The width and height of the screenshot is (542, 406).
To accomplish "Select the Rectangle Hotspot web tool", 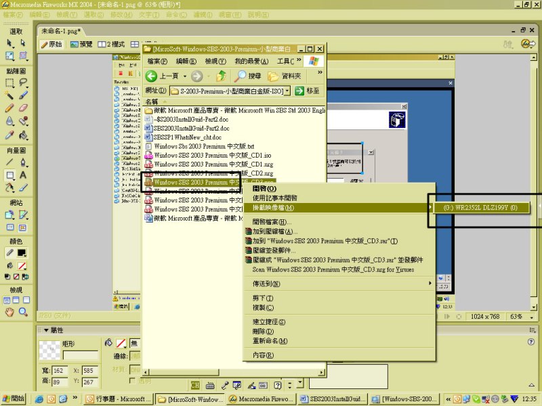I will tap(9, 215).
